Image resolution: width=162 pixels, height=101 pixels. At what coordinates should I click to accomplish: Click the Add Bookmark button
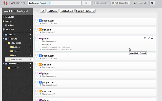click(67, 11)
